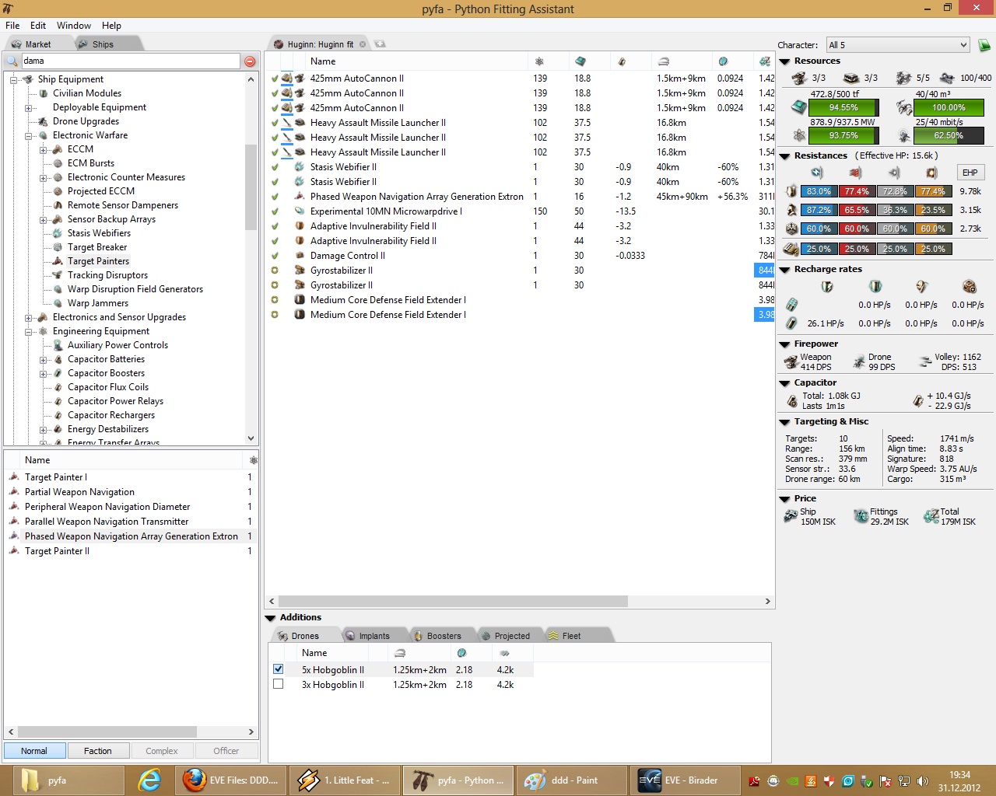
Task: Collapse the Additions panel triangle
Action: (271, 618)
